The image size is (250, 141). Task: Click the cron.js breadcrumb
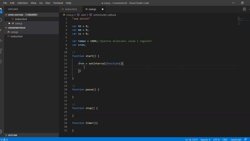(70, 15)
